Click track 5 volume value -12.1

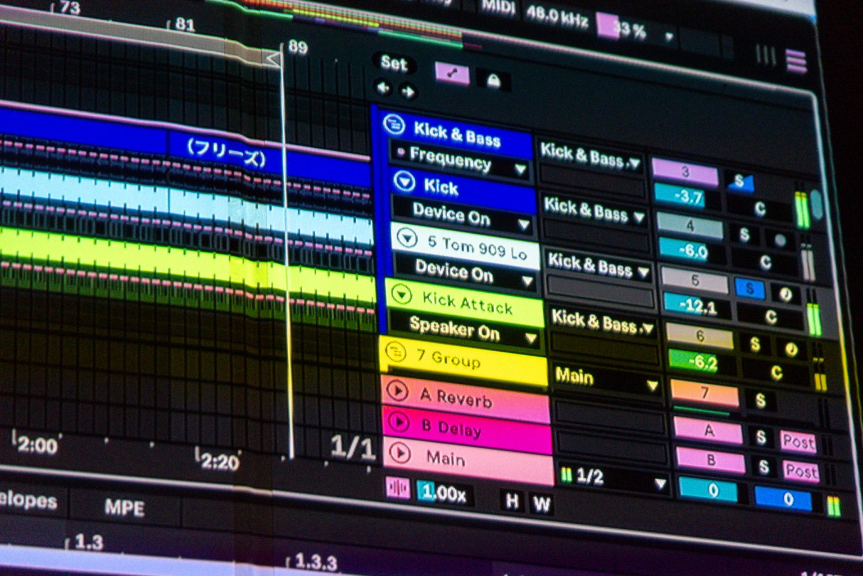pyautogui.click(x=697, y=307)
